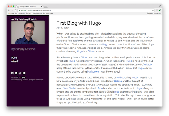Reload the page with the refresh icon
The image size is (169, 116).
pyautogui.click(x=15, y=10)
